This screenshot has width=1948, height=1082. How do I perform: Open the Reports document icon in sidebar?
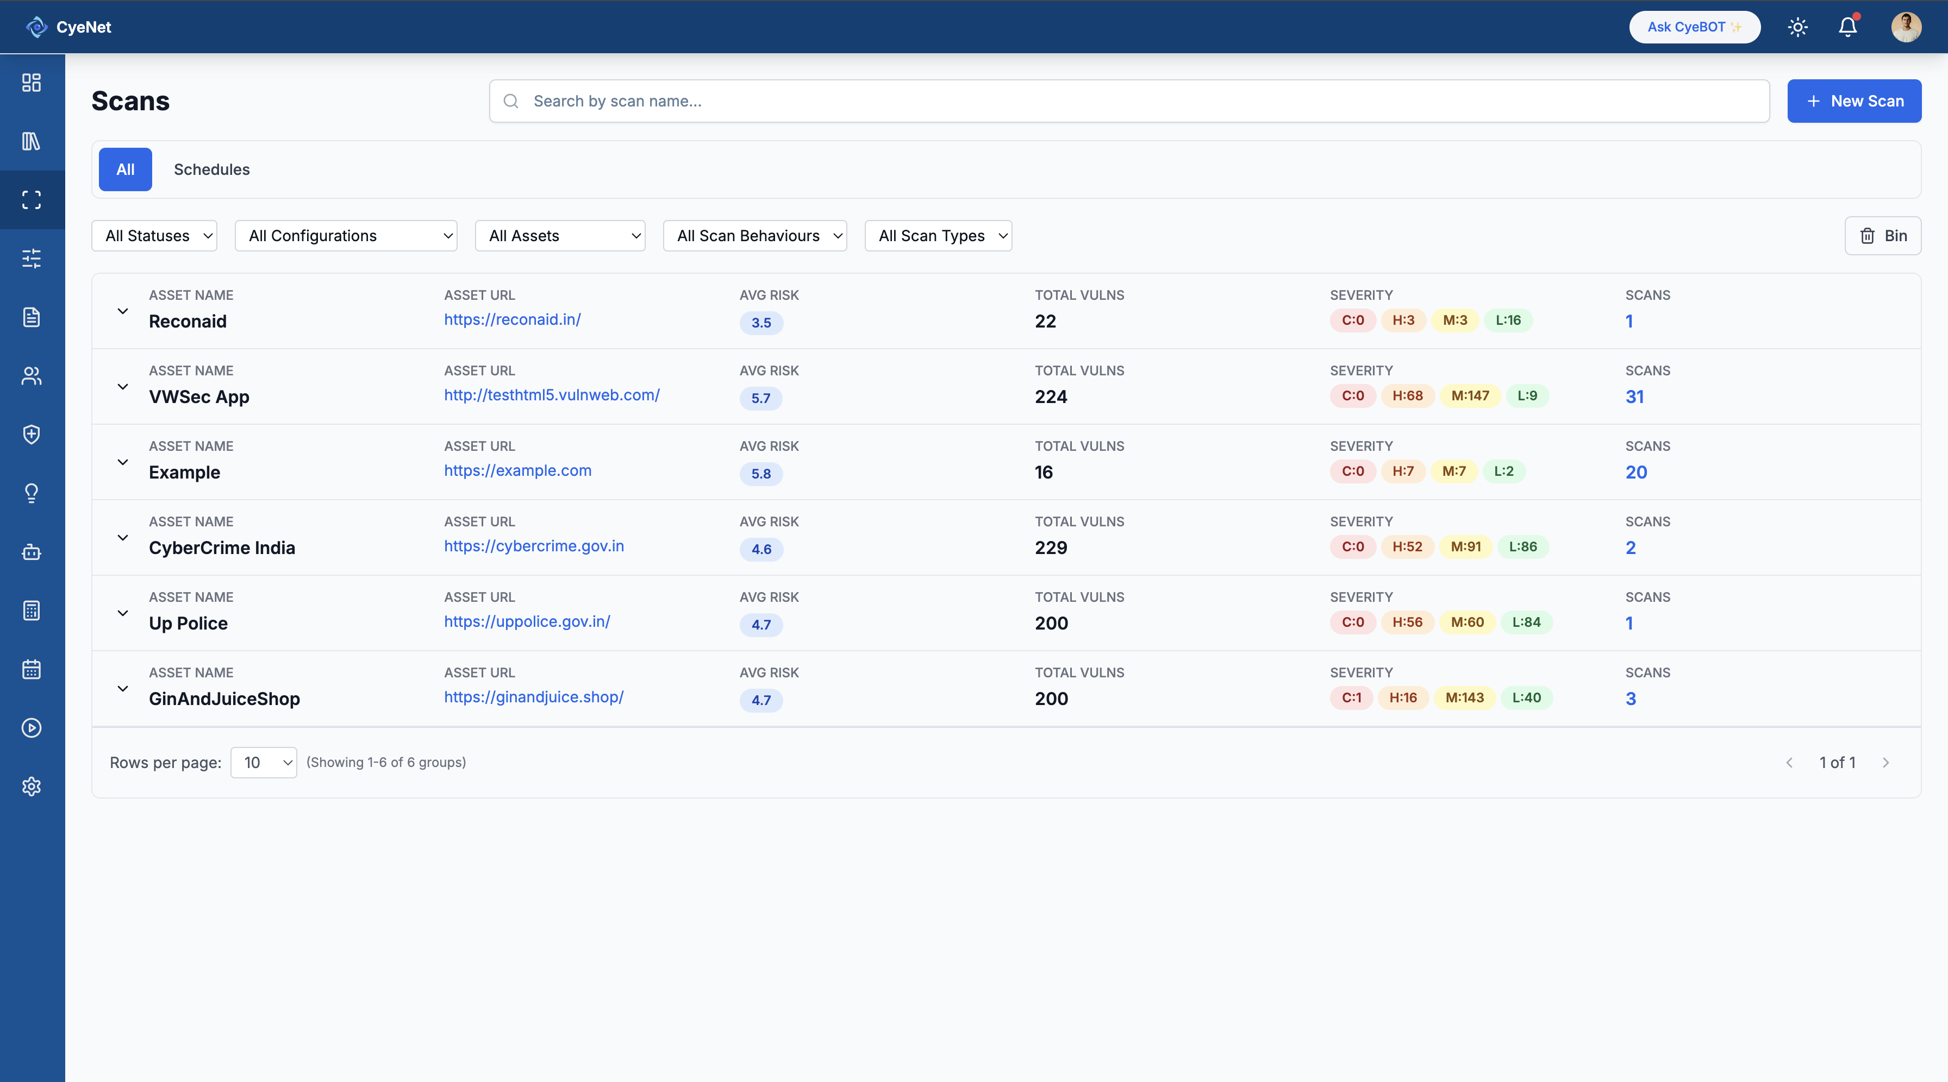click(x=31, y=317)
